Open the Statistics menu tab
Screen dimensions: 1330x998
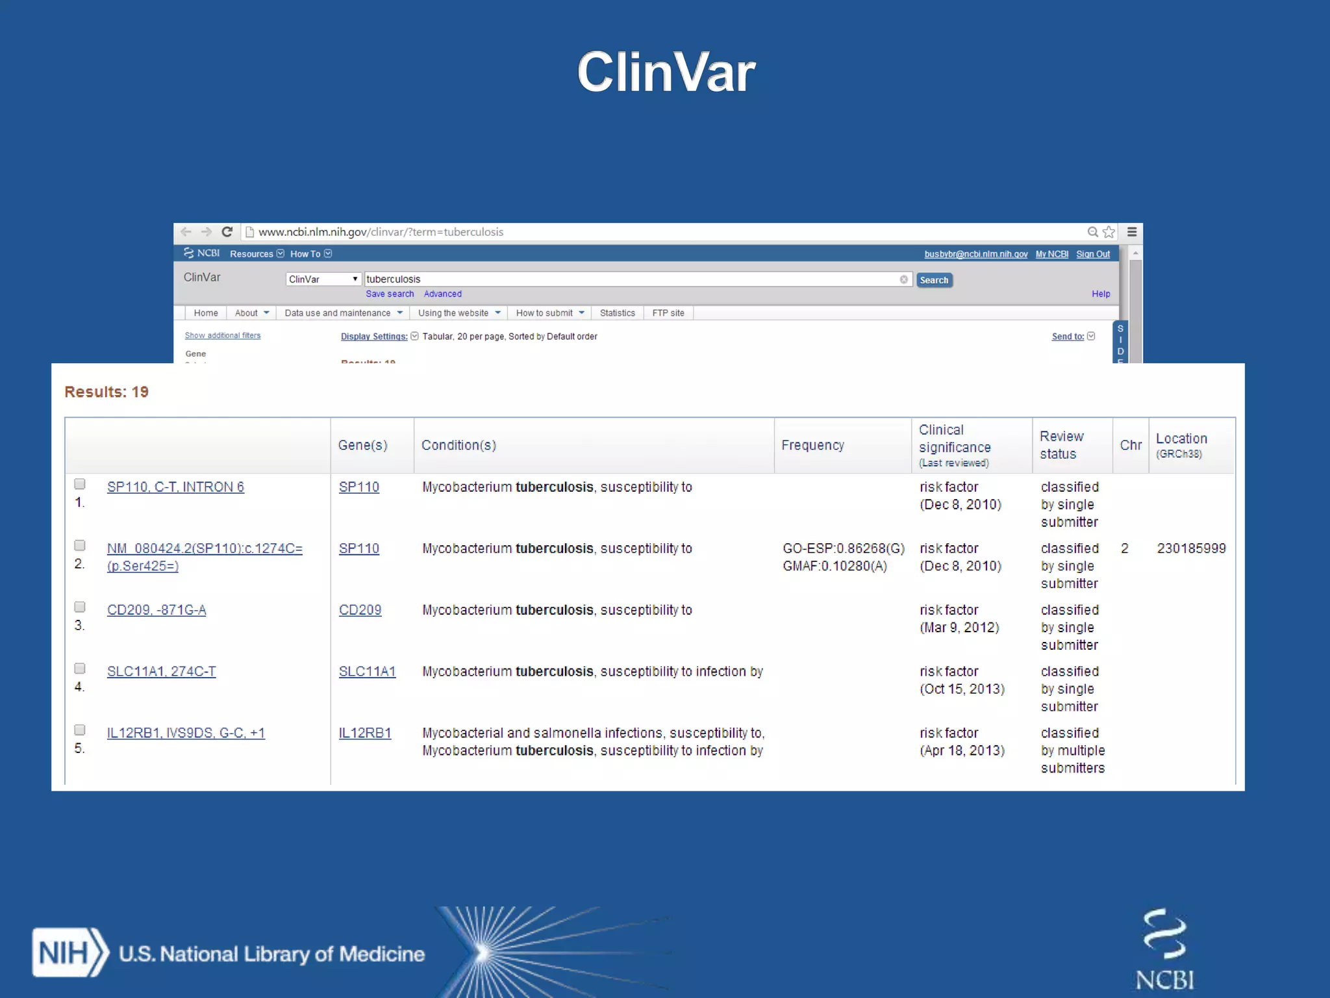click(617, 313)
